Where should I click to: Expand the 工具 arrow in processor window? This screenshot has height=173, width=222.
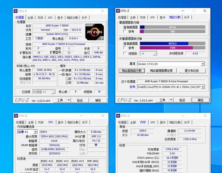[x=69, y=100]
